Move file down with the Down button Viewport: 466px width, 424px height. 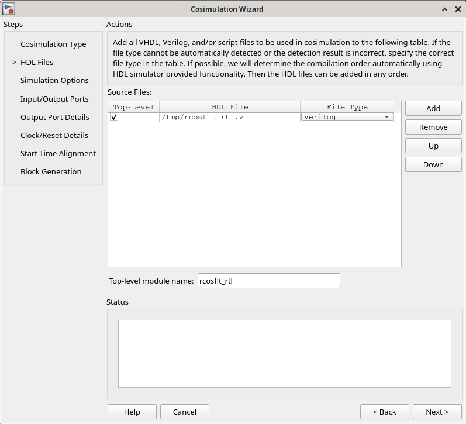point(433,164)
